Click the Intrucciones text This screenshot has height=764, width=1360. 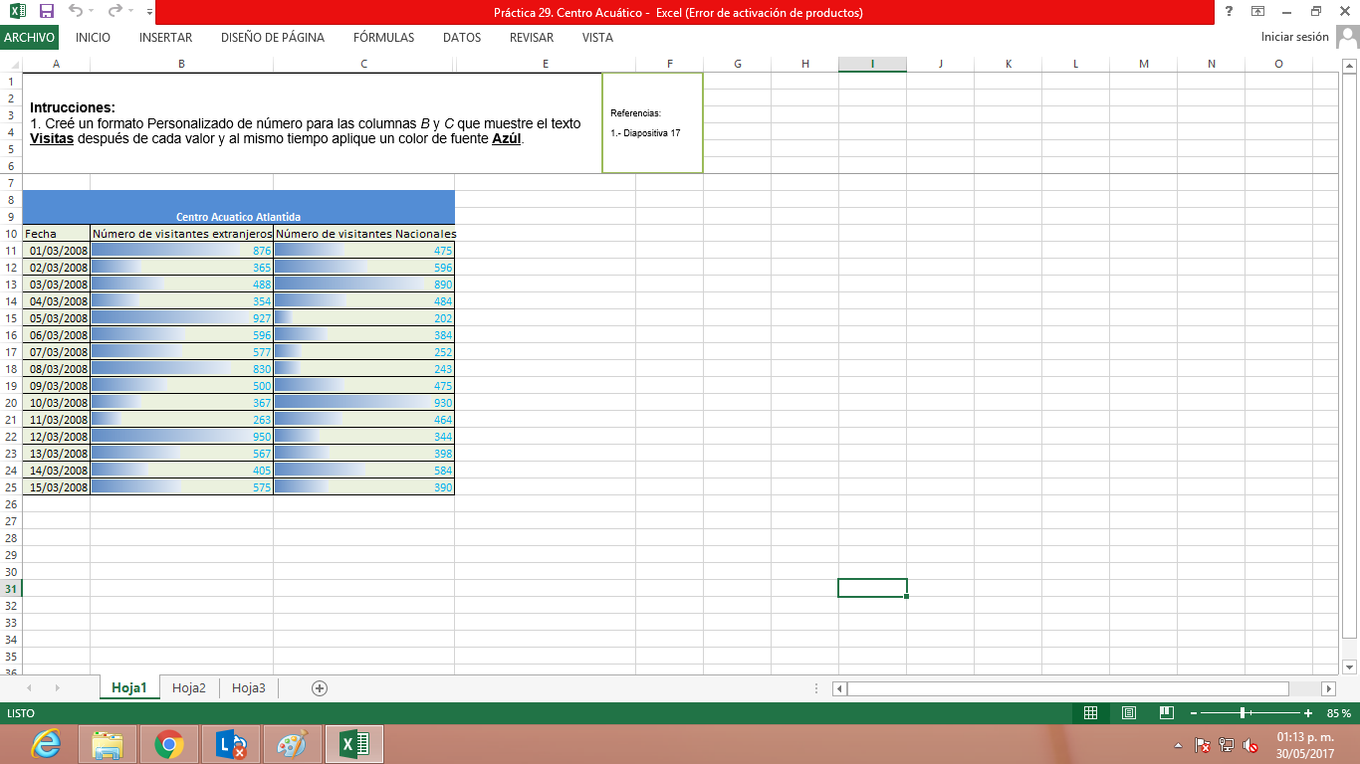pos(73,107)
